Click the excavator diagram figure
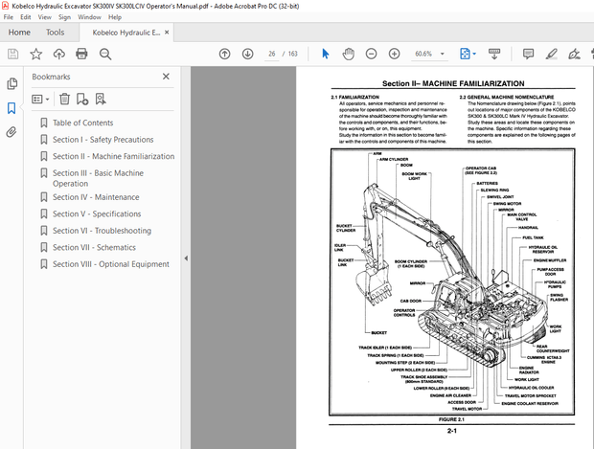This screenshot has height=449, width=594. tap(452, 281)
